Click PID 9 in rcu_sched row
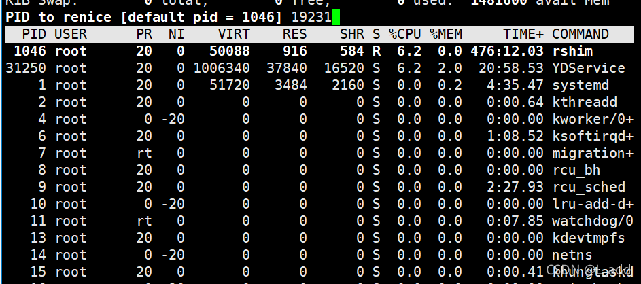The image size is (641, 284). (42, 187)
